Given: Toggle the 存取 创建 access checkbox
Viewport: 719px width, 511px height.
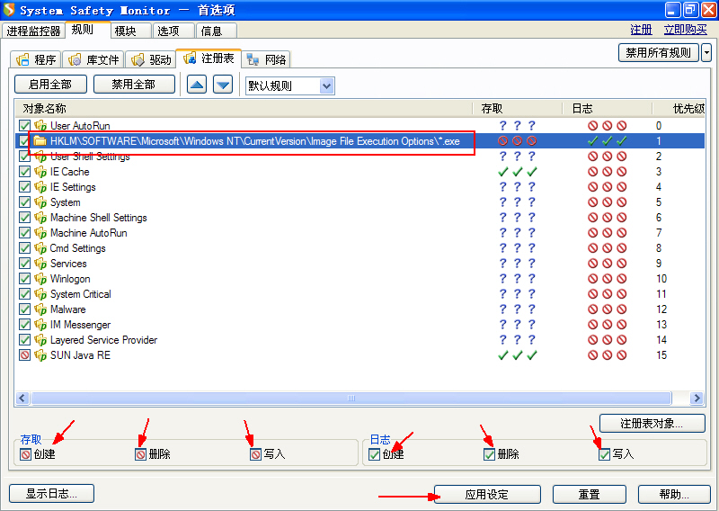Looking at the screenshot, I should [x=26, y=454].
